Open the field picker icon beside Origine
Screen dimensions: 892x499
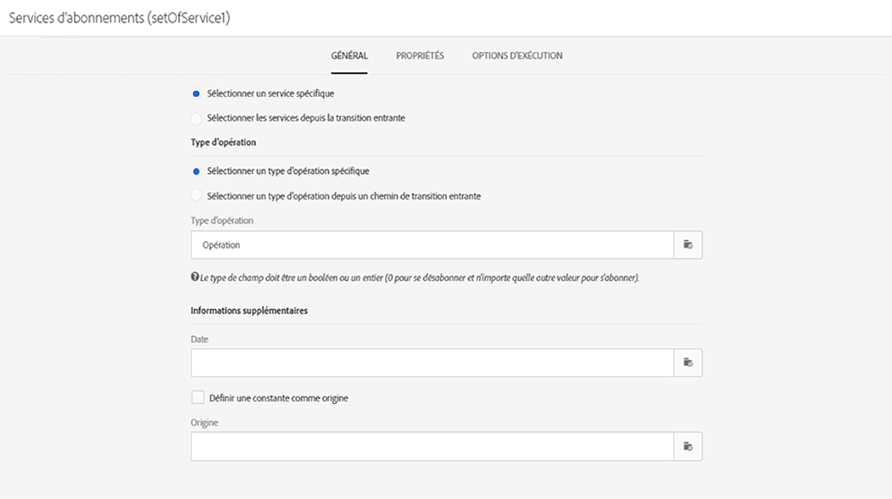tap(688, 447)
